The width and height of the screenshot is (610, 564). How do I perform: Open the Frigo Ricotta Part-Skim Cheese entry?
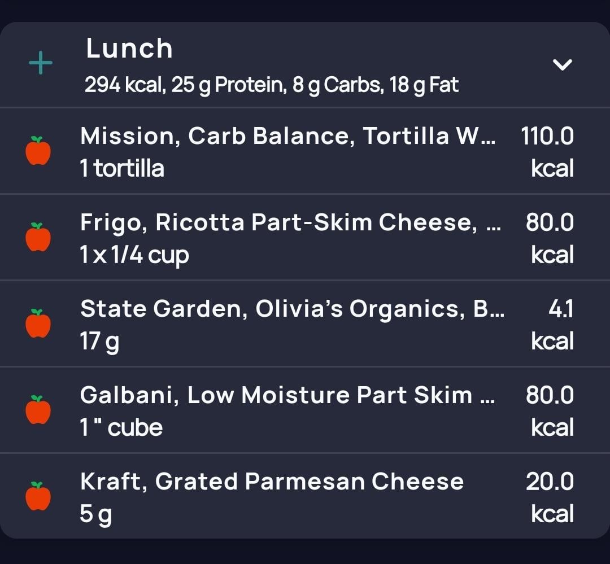(305, 237)
